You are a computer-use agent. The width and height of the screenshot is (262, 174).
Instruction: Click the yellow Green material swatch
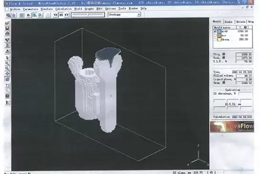219,39
